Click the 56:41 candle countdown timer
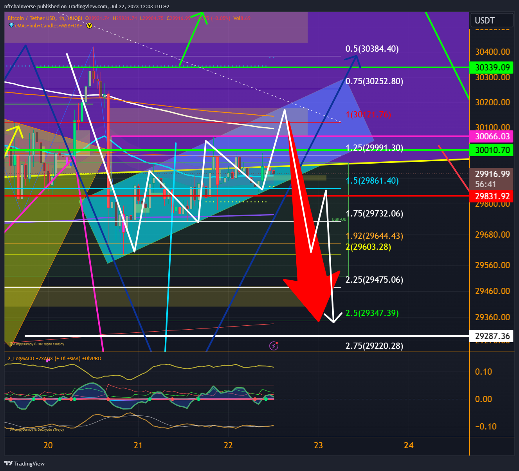 [x=486, y=184]
